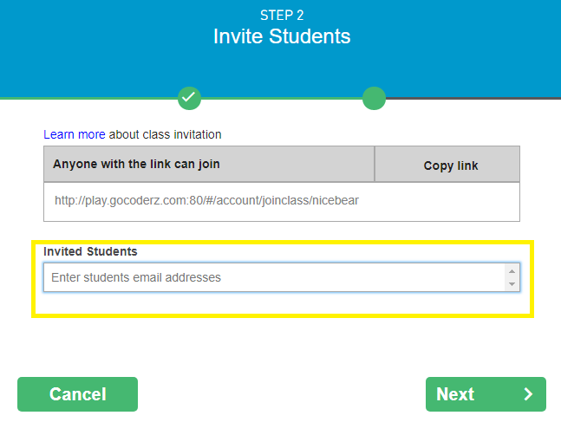
Task: Click the gray remaining progress bar segment
Action: (x=473, y=98)
